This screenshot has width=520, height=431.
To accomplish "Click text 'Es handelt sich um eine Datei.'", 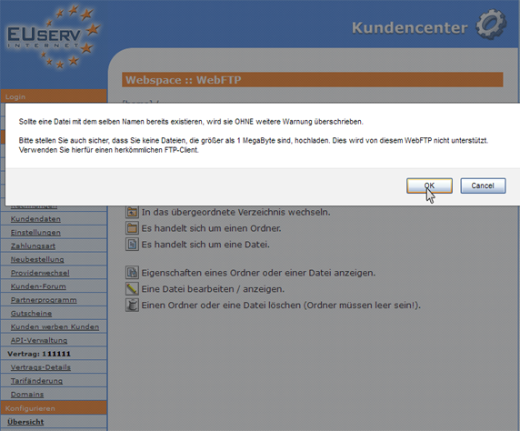I will [205, 245].
